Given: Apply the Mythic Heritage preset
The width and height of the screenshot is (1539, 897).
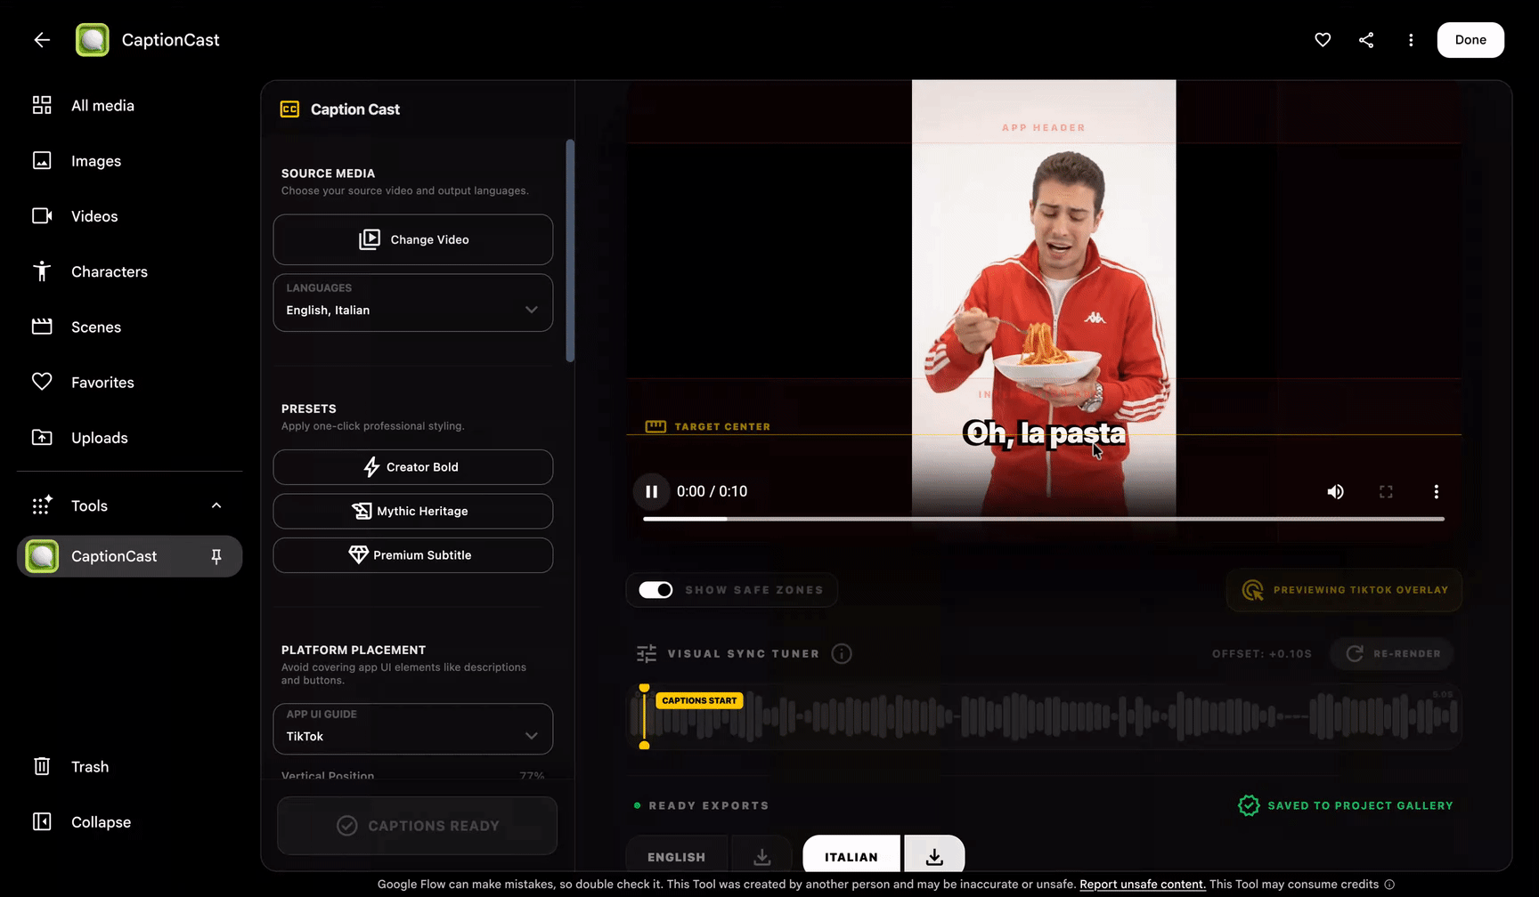Looking at the screenshot, I should [x=413, y=511].
